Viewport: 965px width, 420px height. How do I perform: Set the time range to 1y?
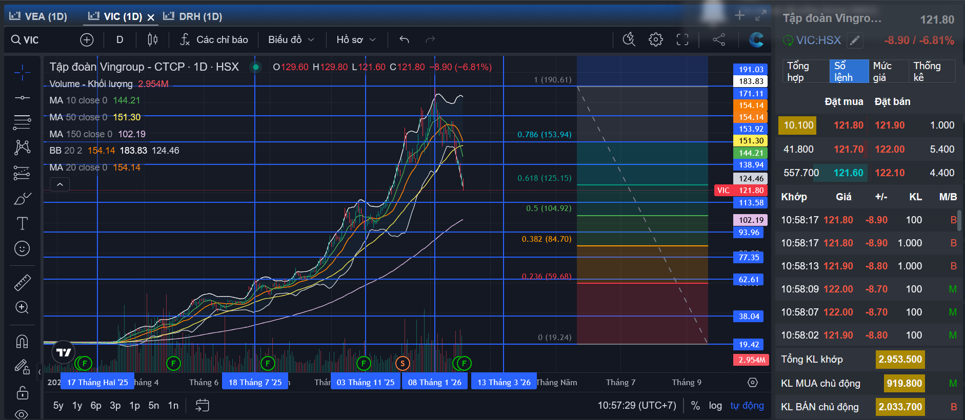(77, 406)
